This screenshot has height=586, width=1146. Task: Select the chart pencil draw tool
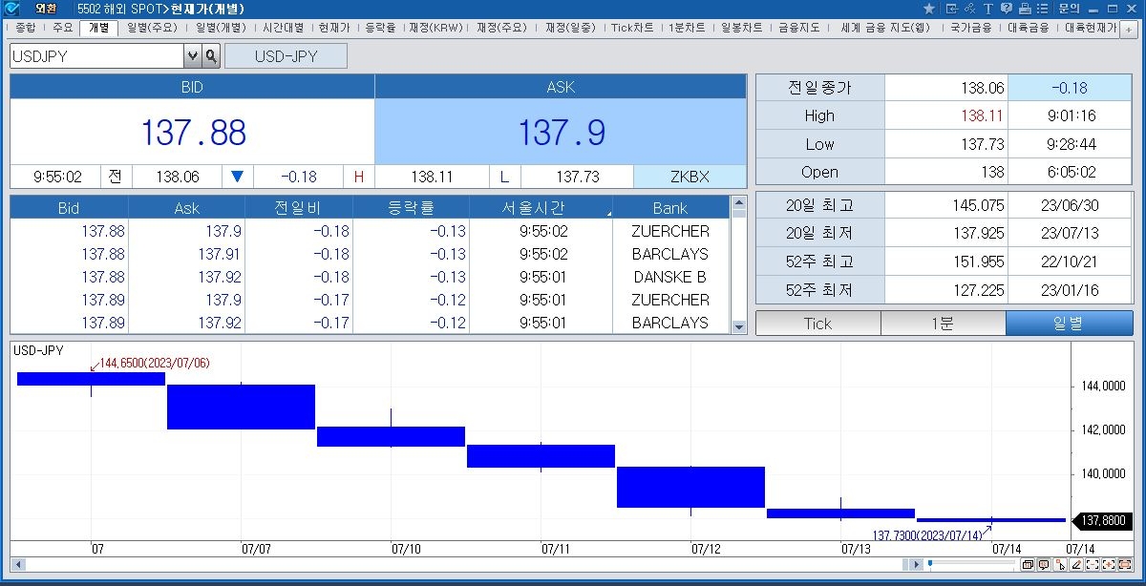click(1076, 565)
